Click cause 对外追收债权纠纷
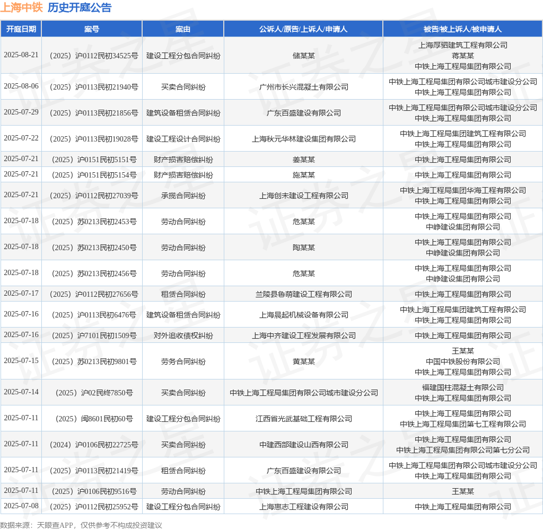Viewport: 543px width, 530px height. (183, 335)
